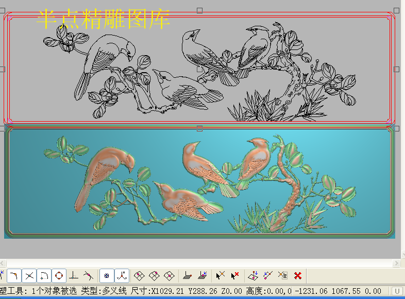Click cursor pick point icon
This screenshot has width=405, height=299.
(221, 276)
